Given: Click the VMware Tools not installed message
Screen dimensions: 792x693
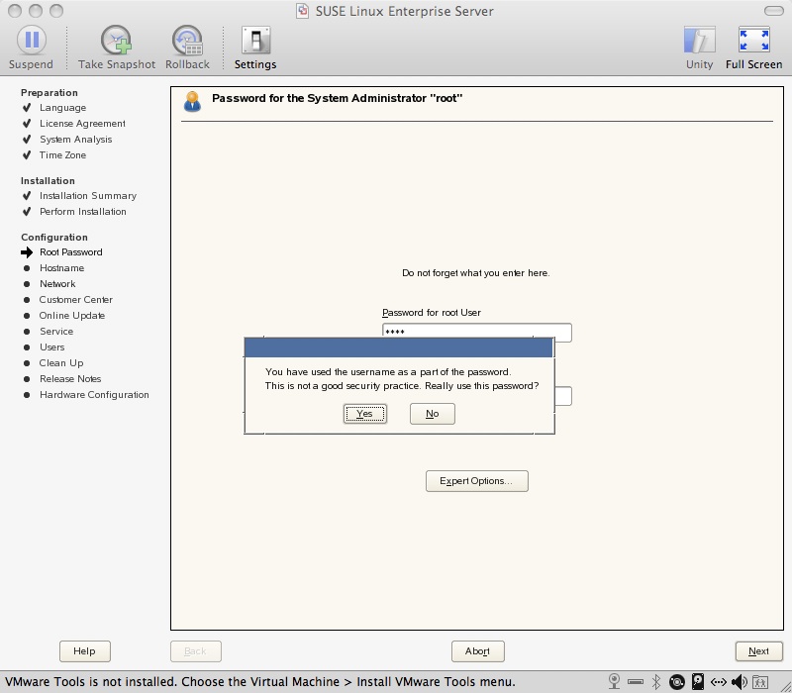Looking at the screenshot, I should [x=260, y=682].
